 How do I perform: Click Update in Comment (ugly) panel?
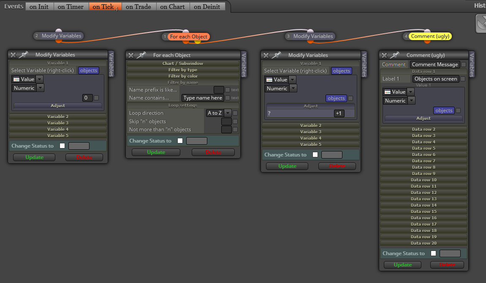pyautogui.click(x=403, y=265)
